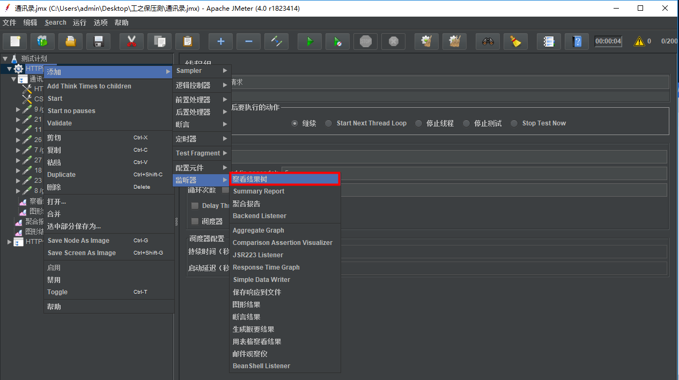Click the Shutdown toolbar icon
The height and width of the screenshot is (380, 679).
[393, 41]
